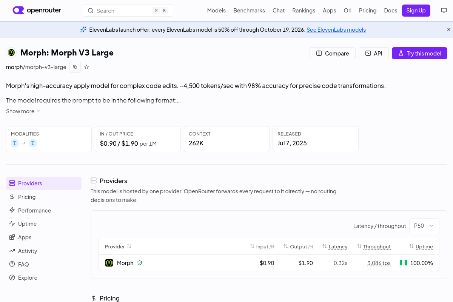The image size is (453, 302).
Task: Dismiss the ElevenLabs offer banner
Action: tap(449, 29)
